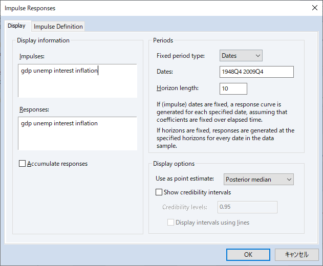Close the Impulse Responses dialog

point(315,8)
